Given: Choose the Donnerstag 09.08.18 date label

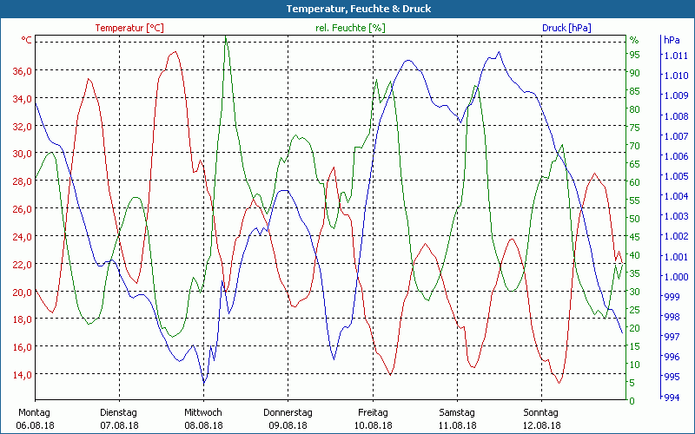Looking at the screenshot, I should 288,418.
